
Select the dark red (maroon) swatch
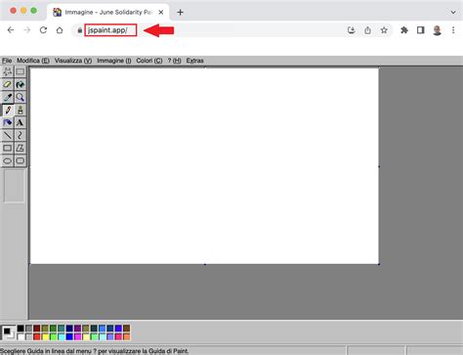[37, 329]
